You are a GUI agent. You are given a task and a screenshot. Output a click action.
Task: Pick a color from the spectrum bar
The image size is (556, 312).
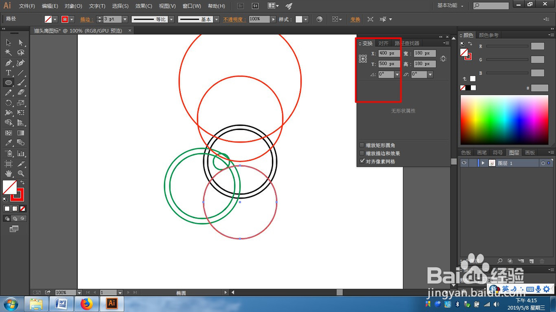[504, 120]
